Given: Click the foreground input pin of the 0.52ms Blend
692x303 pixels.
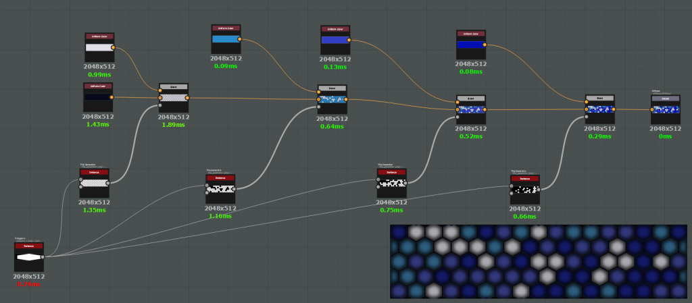Looking at the screenshot, I should (458, 102).
